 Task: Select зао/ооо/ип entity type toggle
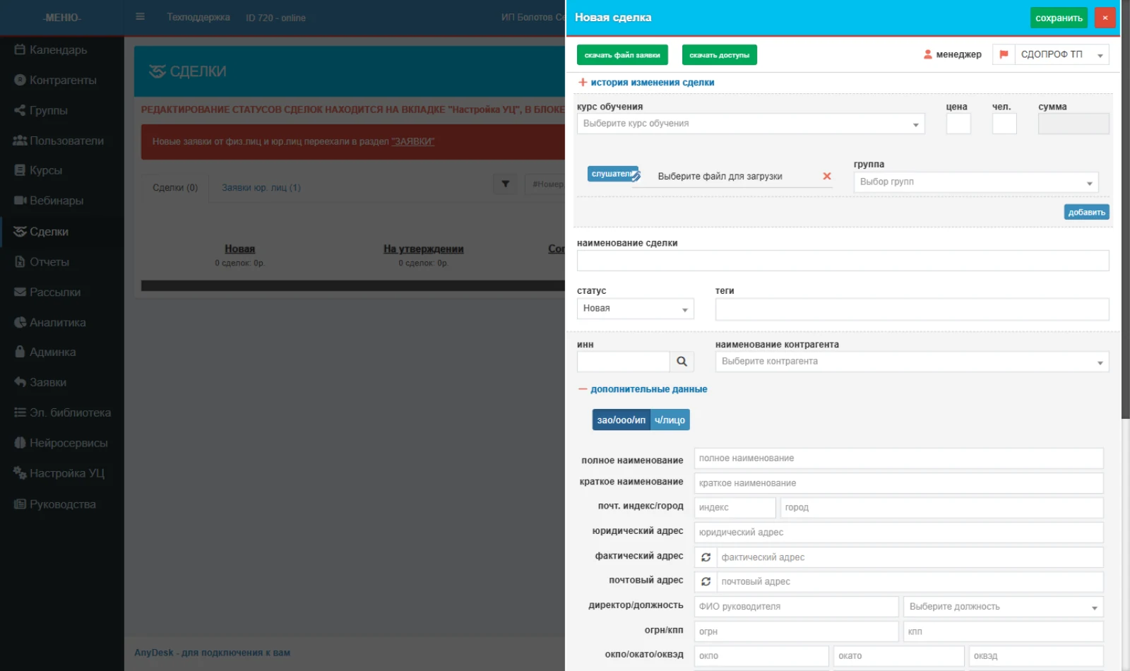[621, 420]
